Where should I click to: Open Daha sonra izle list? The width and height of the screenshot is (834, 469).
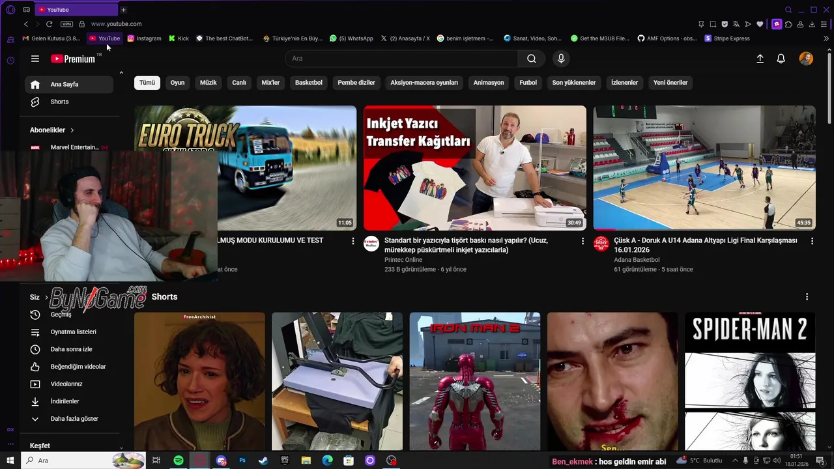click(x=69, y=349)
